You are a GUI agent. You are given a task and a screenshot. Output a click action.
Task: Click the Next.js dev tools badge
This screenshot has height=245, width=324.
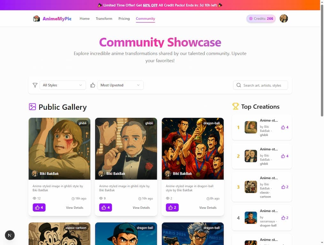tap(10, 235)
